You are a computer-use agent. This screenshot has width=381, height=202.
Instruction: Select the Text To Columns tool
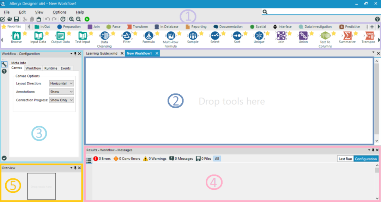coord(325,36)
